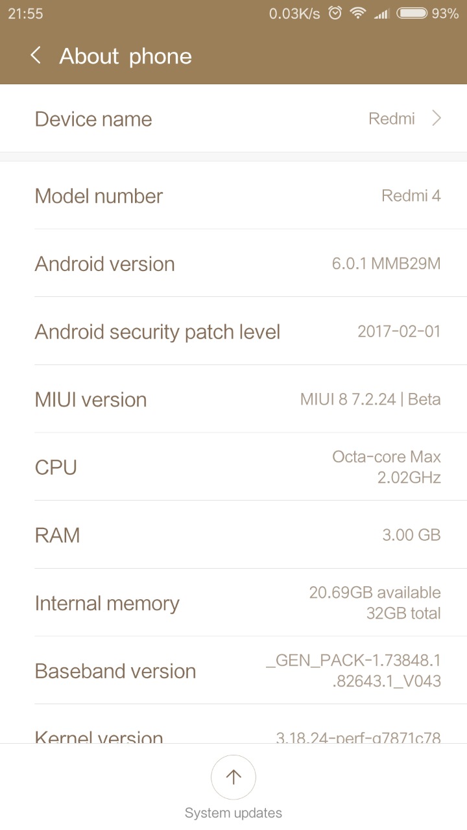This screenshot has height=830, width=467.
Task: Tap the Android version row
Action: (233, 264)
